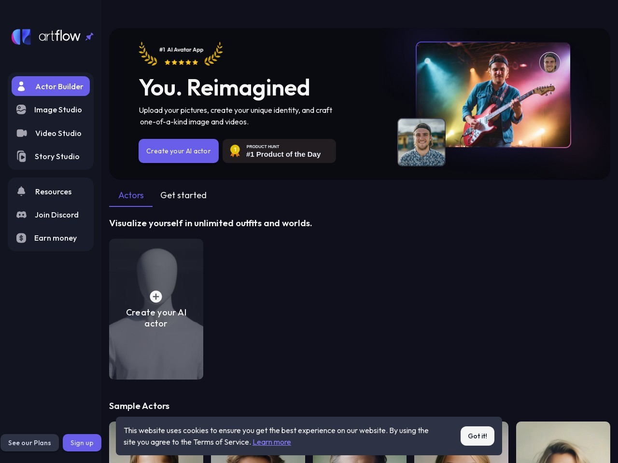
Task: Click the Create your AI actor button
Action: coord(178,151)
